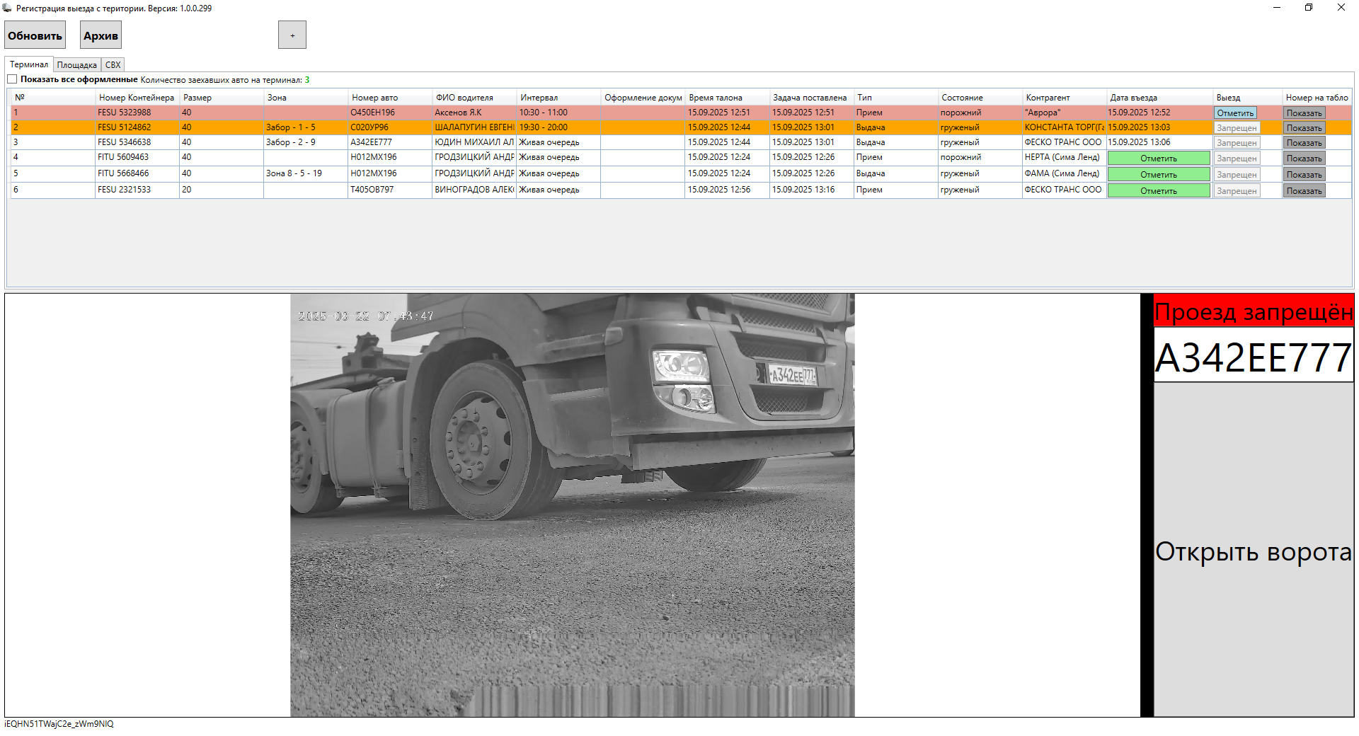
Task: Enable the Показать все оформленные checkbox
Action: (12, 79)
